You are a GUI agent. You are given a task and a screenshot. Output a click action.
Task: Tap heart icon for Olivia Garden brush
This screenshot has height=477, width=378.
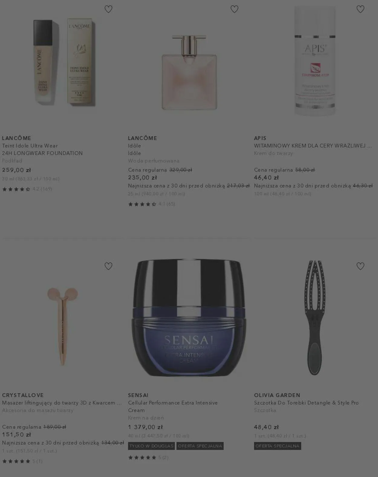coord(360,266)
